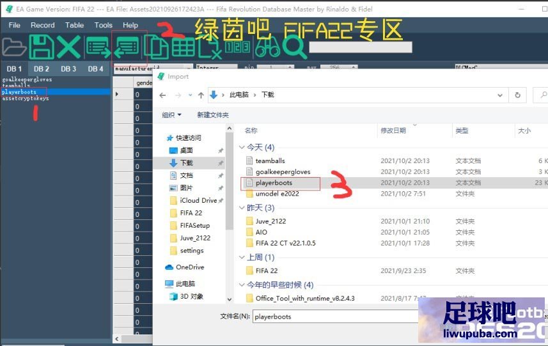Sort by the 类型 column header

[462, 130]
